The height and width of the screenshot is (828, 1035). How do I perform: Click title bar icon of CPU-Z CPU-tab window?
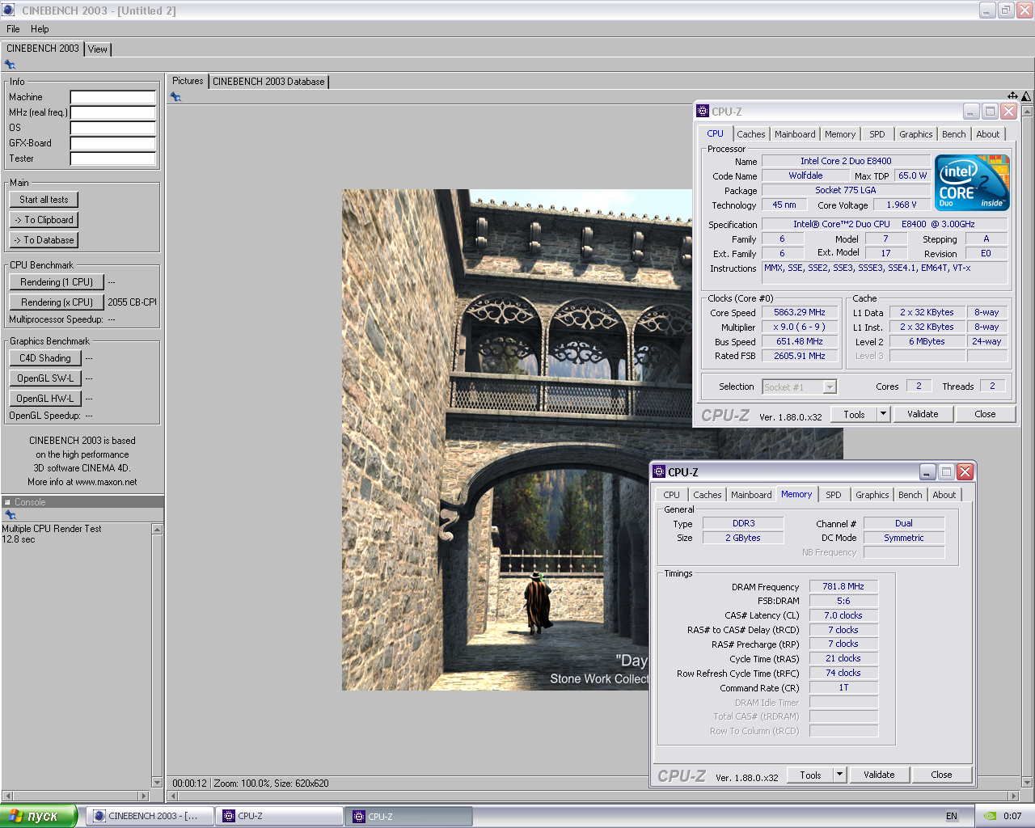703,112
